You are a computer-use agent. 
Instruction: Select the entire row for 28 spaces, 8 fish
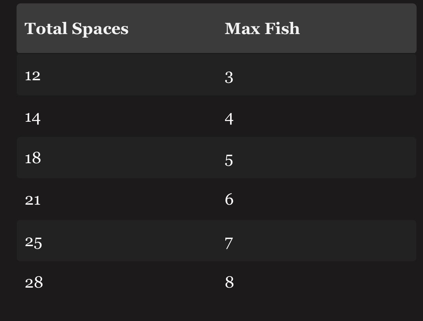217,282
